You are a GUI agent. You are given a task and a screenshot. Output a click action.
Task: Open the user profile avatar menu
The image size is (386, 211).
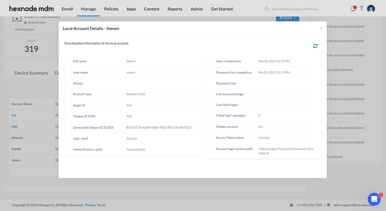click(x=371, y=9)
